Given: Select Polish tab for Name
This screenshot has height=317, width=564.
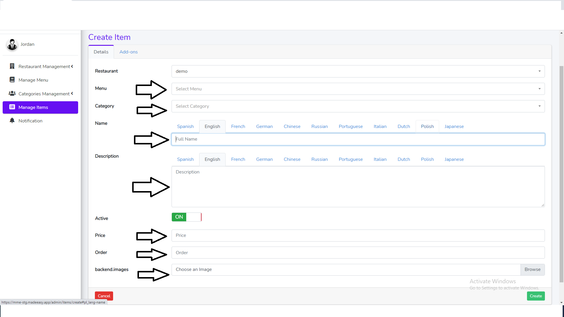Looking at the screenshot, I should (x=427, y=127).
